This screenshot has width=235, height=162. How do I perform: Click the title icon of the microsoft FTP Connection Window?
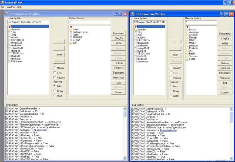pyautogui.click(x=132, y=14)
